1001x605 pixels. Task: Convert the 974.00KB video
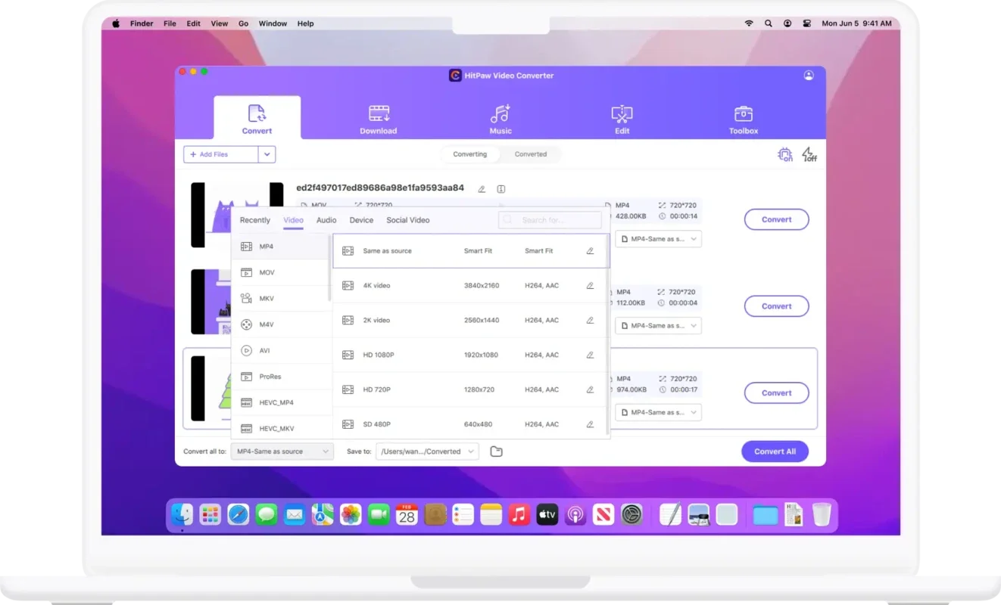click(x=776, y=393)
